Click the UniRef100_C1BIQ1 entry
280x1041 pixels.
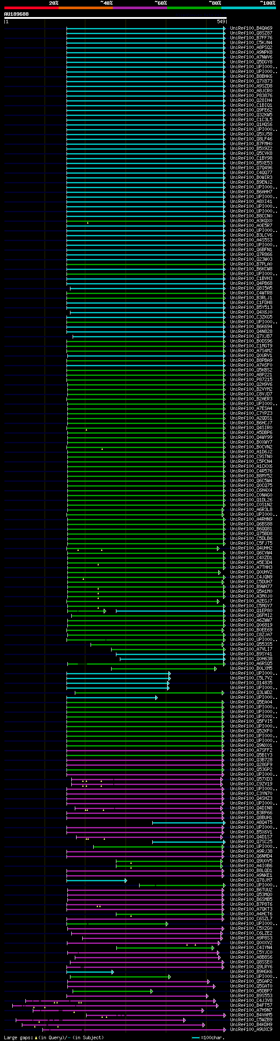click(x=251, y=105)
